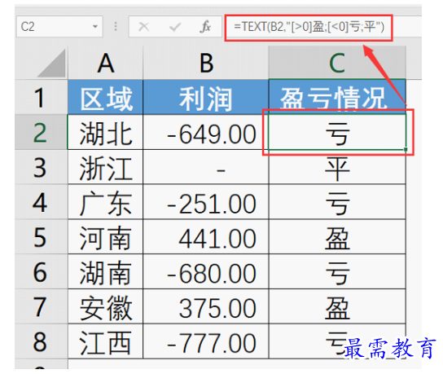Select row 5 header
This screenshot has height=374, width=443.
tap(42, 237)
